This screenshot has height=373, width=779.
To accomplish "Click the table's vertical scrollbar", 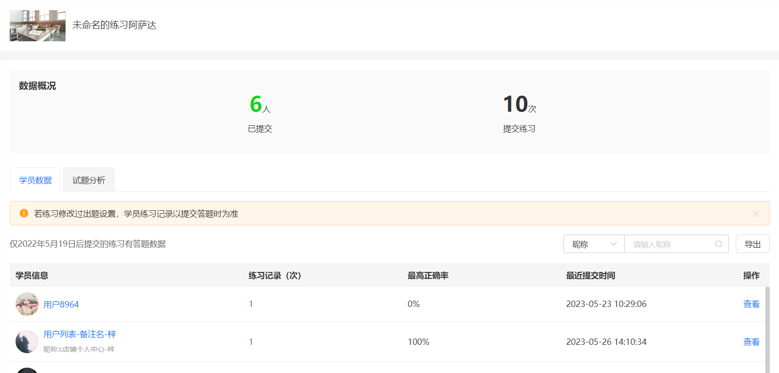I will point(767,330).
